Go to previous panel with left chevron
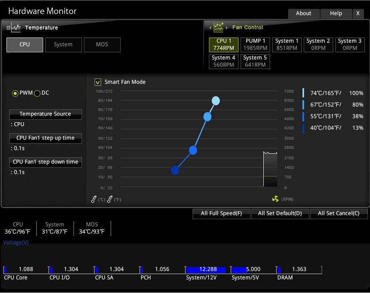This screenshot has height=293, width=370. coord(210,28)
